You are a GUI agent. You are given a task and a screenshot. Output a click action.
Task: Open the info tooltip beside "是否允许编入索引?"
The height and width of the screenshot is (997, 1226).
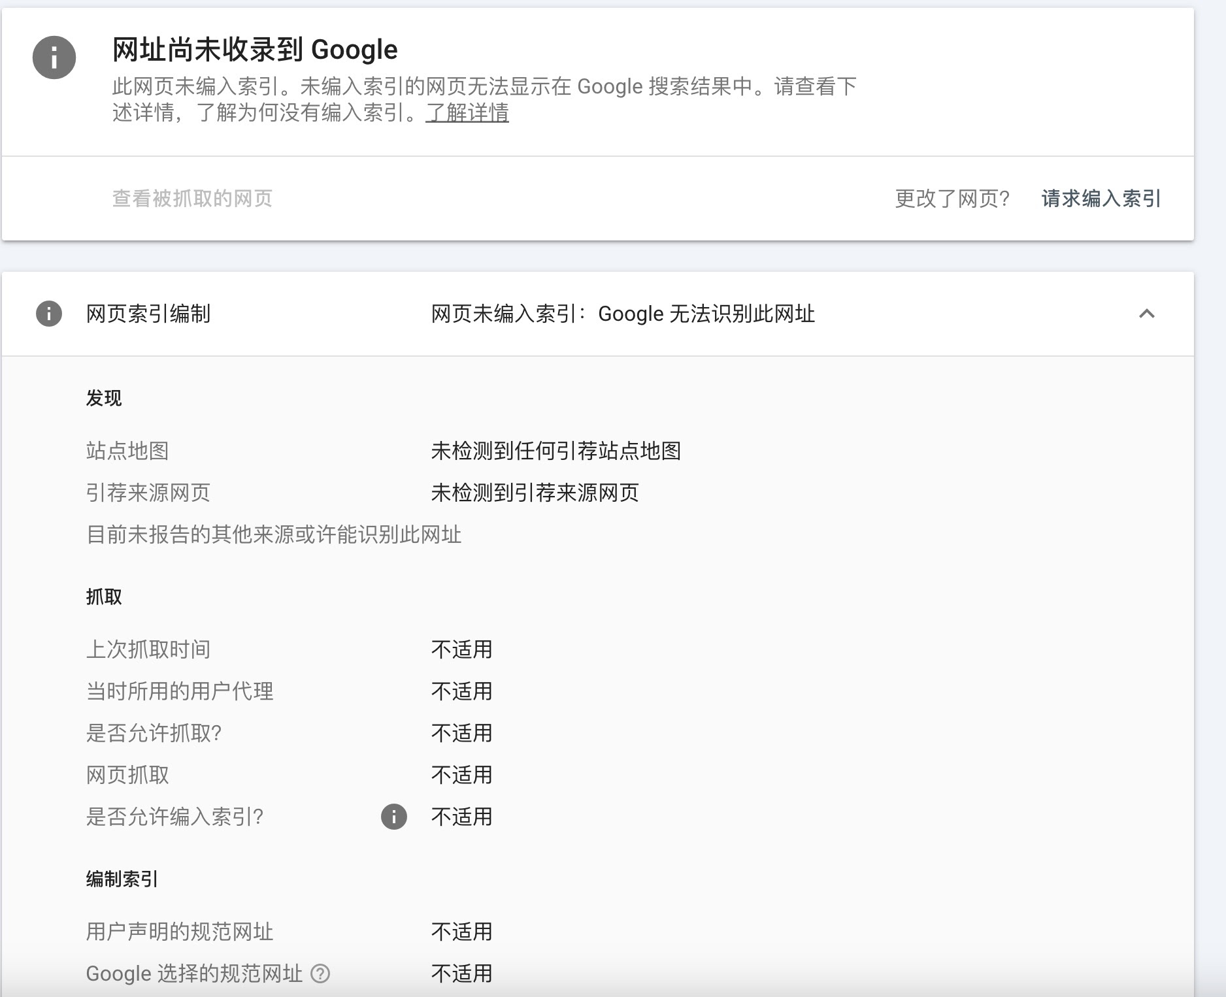[393, 817]
